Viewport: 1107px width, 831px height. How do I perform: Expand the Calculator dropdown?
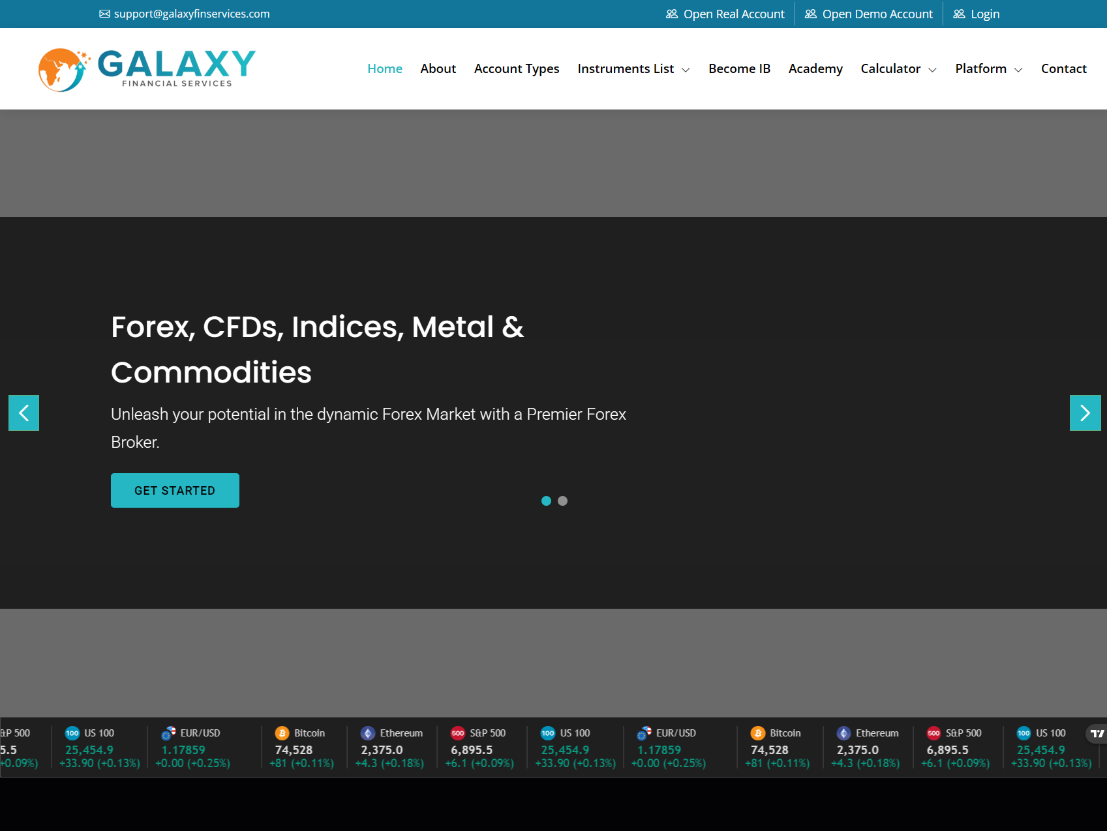click(898, 68)
